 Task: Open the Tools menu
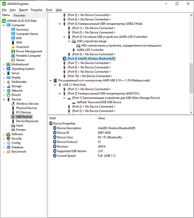pyautogui.click(x=49, y=10)
